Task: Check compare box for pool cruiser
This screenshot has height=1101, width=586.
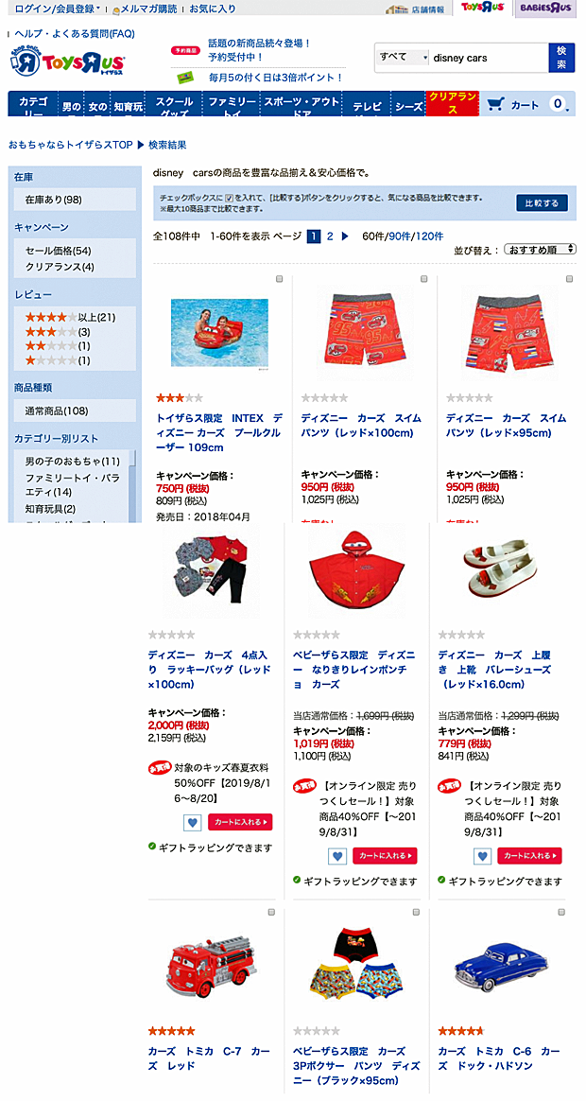Action: 279,279
